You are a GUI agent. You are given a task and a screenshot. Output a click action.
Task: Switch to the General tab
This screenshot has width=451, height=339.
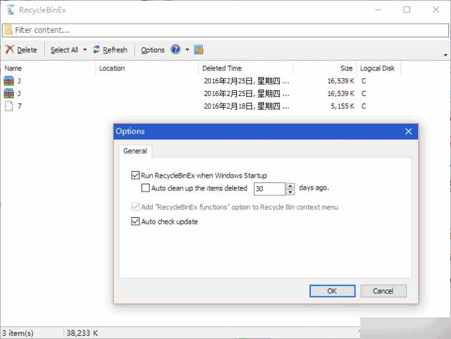pos(135,151)
